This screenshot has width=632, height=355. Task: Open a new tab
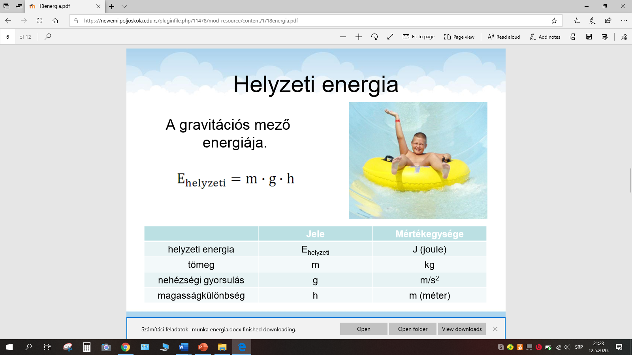[112, 6]
